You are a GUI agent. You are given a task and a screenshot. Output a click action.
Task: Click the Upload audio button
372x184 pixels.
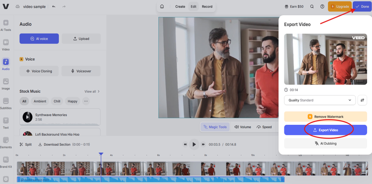(81, 39)
